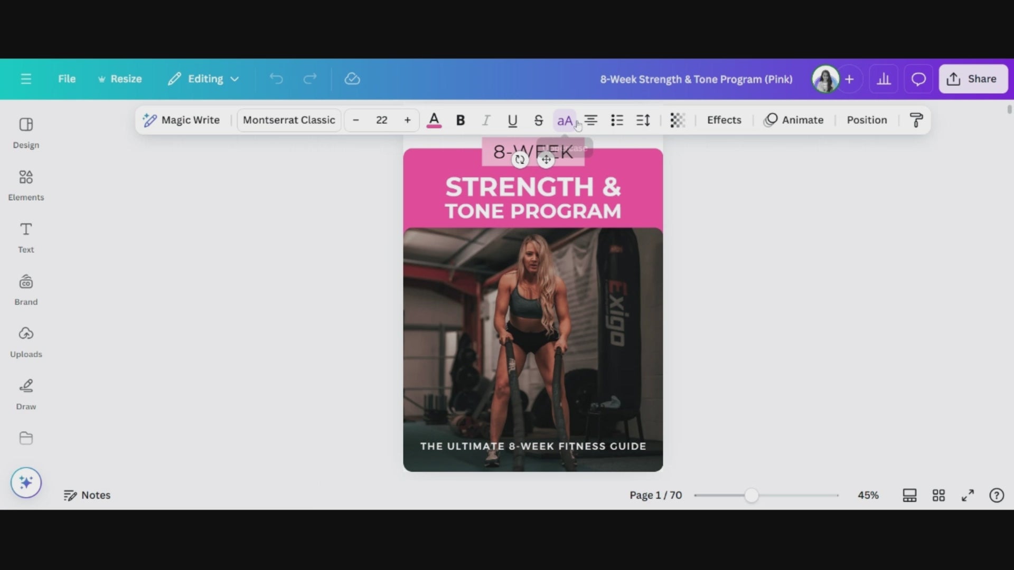Toggle italic formatting

pyautogui.click(x=486, y=120)
